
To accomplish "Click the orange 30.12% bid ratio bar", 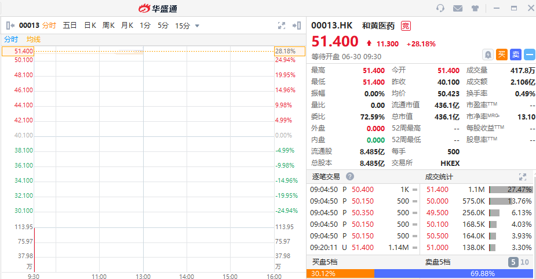I will [341, 274].
